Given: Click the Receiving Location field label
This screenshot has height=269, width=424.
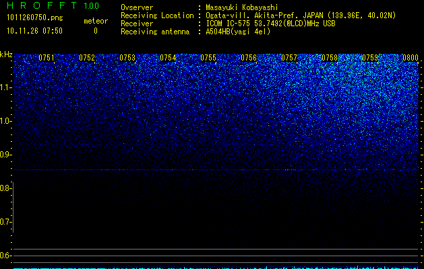Looking at the screenshot, I should pyautogui.click(x=157, y=15).
